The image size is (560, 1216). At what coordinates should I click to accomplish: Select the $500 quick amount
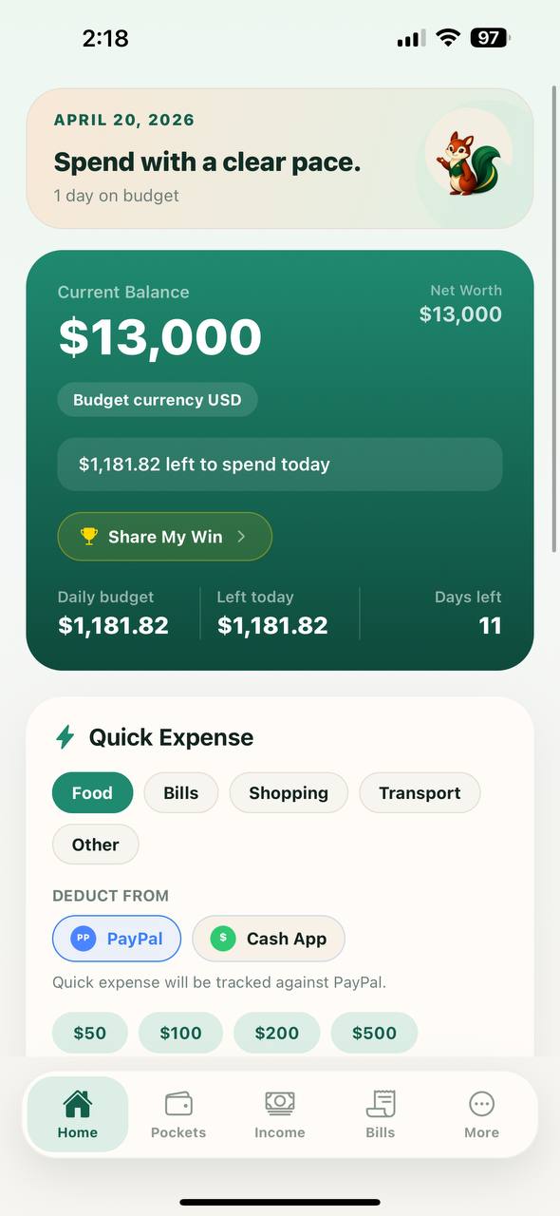(374, 1033)
